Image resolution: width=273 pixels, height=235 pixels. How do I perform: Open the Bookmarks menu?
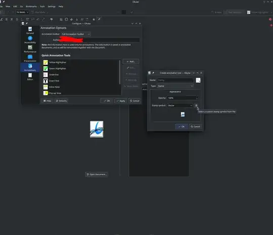[31, 7]
